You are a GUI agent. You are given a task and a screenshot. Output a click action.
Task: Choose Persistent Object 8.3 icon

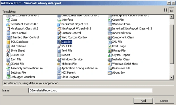[59, 24]
